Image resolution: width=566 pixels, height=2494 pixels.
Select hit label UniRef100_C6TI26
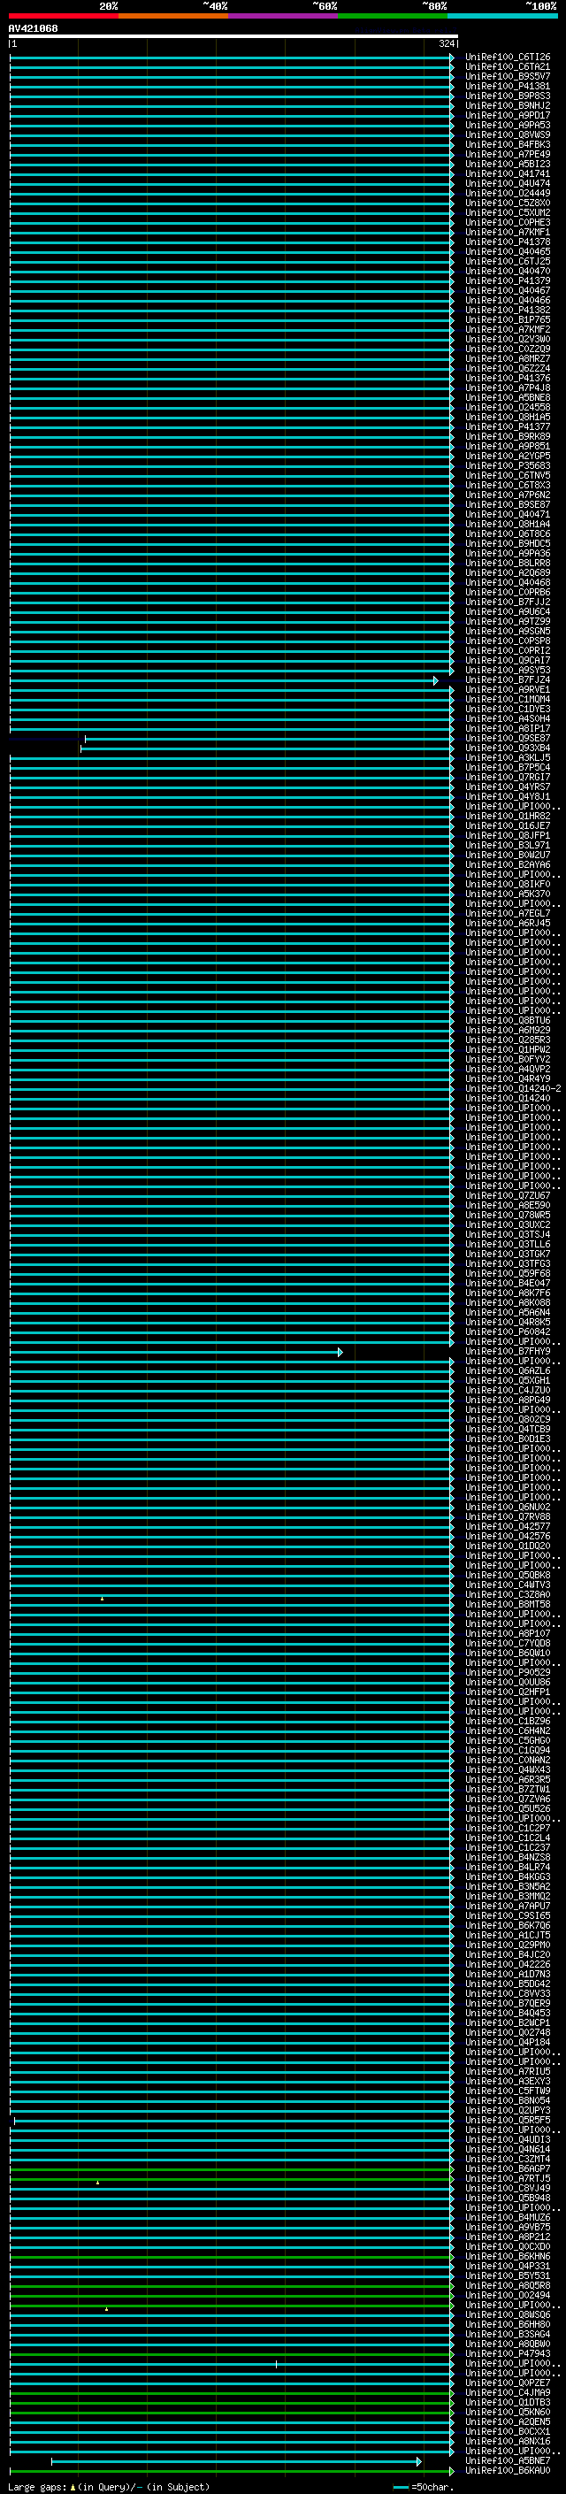[507, 58]
